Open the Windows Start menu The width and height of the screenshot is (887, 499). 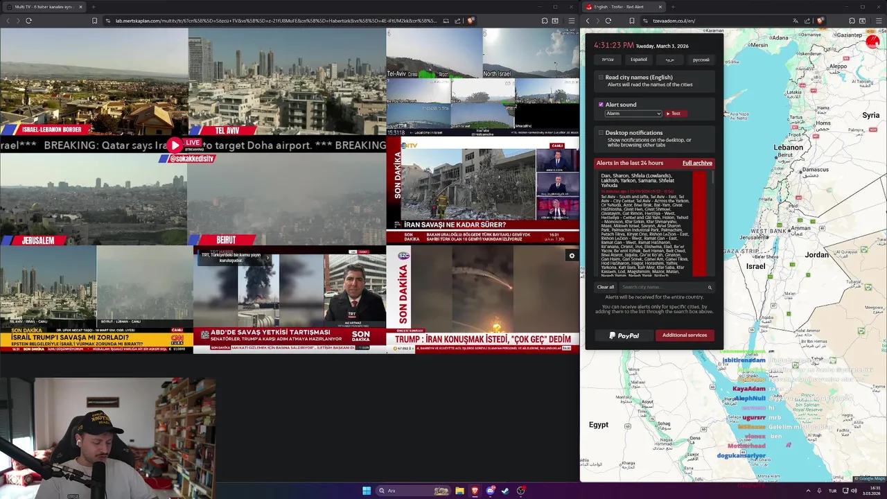tap(367, 491)
